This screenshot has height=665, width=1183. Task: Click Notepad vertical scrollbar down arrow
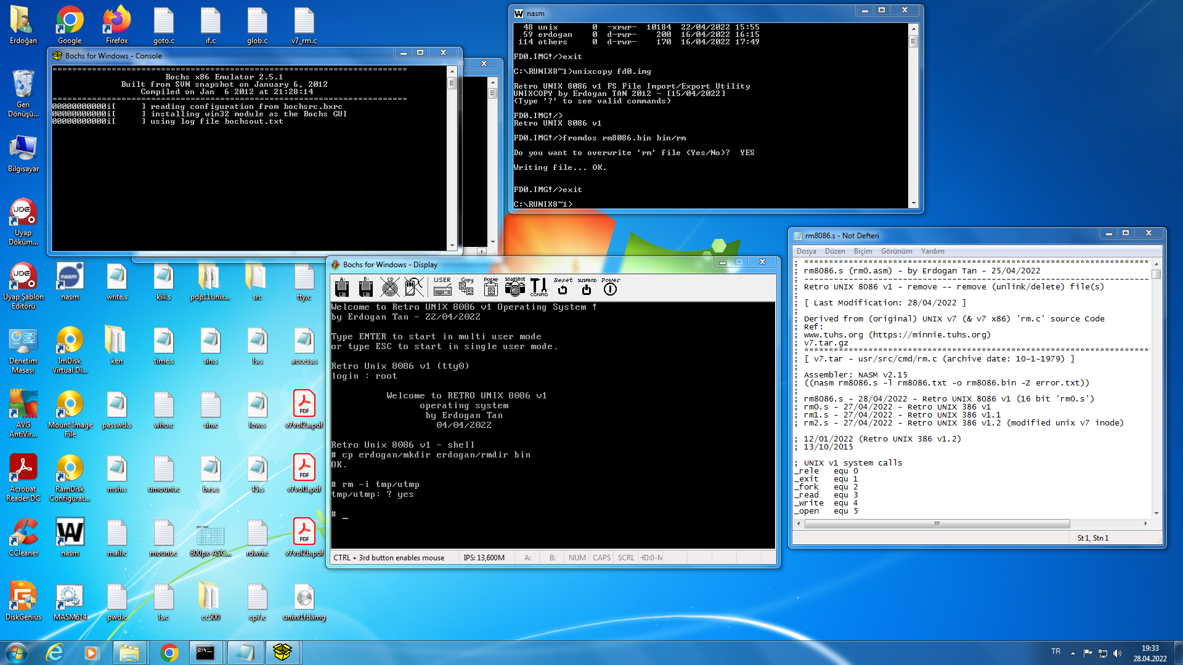[1157, 512]
